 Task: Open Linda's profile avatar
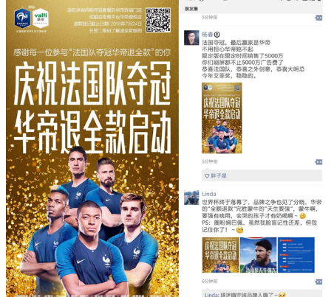coord(191,198)
